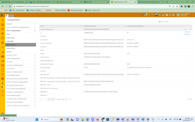Viewport: 195px width, 122px height.
Task: Click the tags icon in orange header
Action: [167, 15]
